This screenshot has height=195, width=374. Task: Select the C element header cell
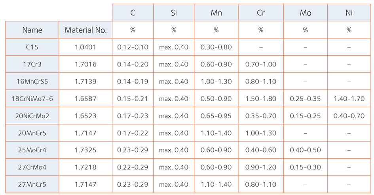click(x=133, y=13)
